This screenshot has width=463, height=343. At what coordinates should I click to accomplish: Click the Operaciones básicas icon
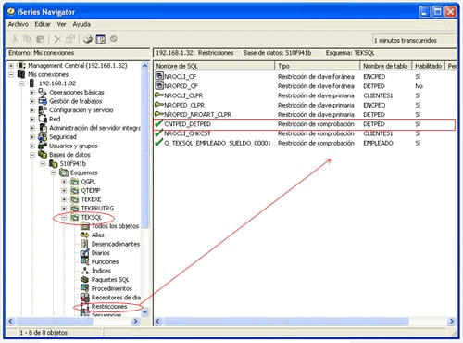[x=43, y=92]
